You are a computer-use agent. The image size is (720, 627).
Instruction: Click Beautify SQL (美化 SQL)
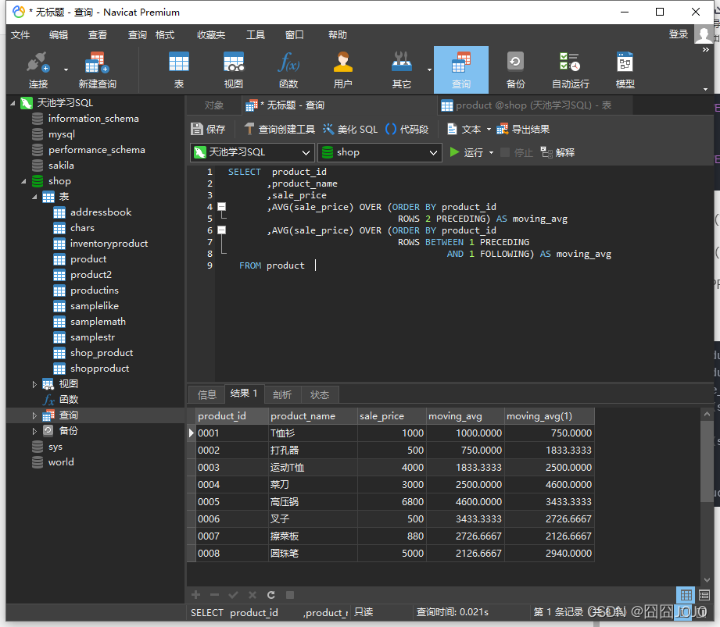(350, 130)
